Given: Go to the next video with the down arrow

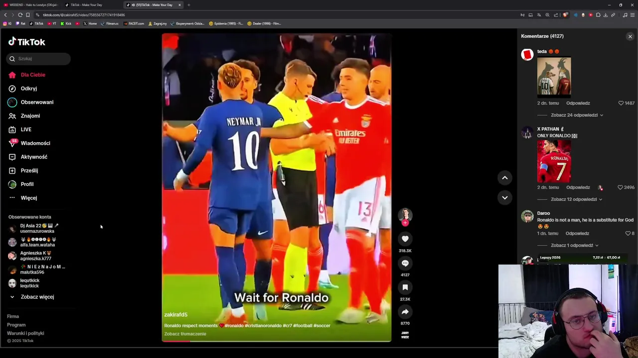Looking at the screenshot, I should [504, 197].
